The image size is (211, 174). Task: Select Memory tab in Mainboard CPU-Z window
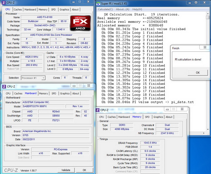tap(43, 94)
